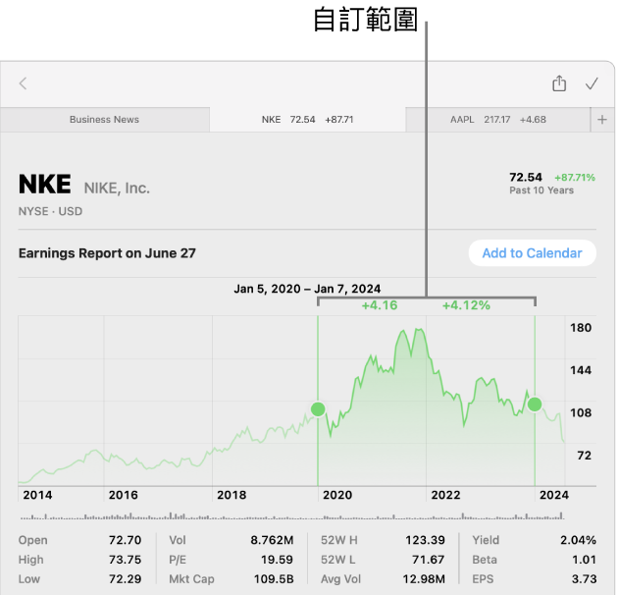Click the +4.12% range percent value
This screenshot has width=618, height=595.
coord(466,305)
